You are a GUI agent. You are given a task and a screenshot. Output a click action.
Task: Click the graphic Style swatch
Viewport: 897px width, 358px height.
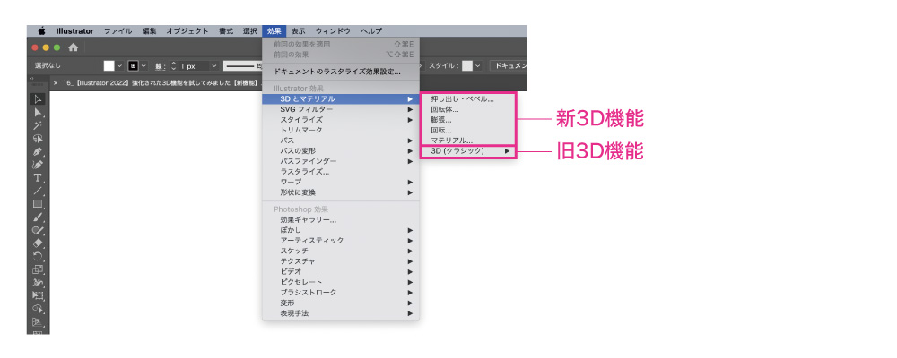point(467,65)
